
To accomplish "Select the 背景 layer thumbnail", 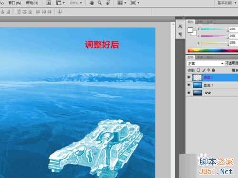I will pos(198,93).
